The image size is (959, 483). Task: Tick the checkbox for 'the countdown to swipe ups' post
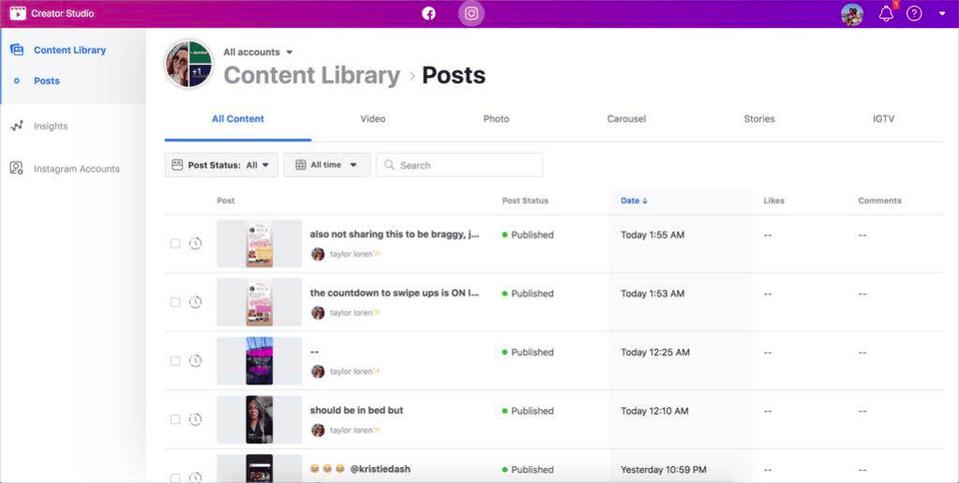[176, 302]
